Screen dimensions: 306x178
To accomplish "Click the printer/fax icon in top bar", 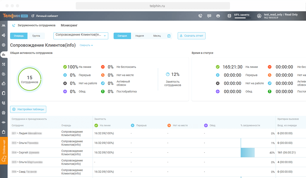I will 218,16.
